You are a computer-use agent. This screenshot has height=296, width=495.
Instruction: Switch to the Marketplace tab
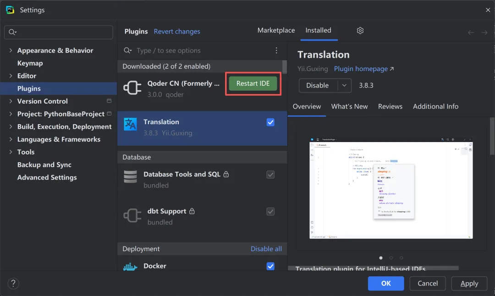(276, 30)
